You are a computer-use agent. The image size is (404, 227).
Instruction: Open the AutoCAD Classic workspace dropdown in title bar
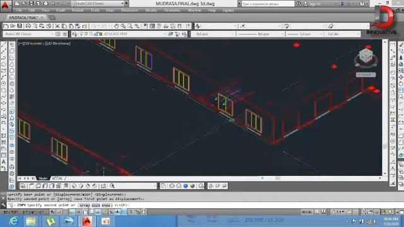[x=98, y=3]
